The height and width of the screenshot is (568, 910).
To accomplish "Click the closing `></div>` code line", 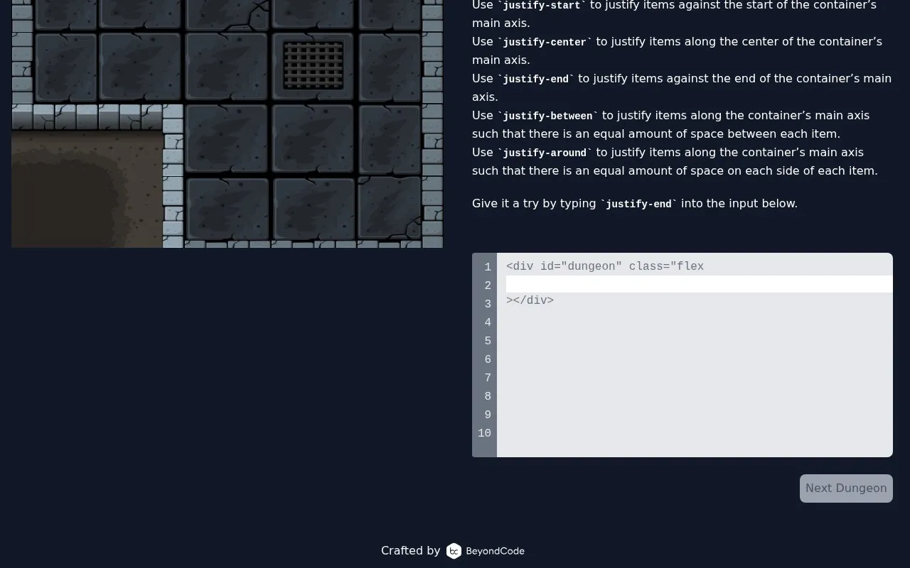I will point(530,300).
